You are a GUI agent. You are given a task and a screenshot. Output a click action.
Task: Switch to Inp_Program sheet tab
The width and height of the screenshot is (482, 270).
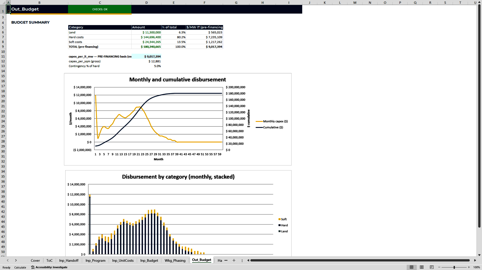(x=95, y=260)
